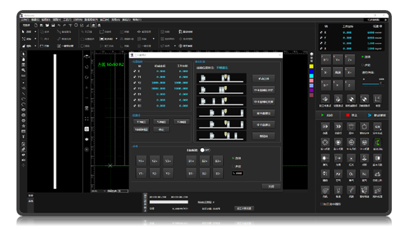407x230 pixels.
Task: Open the dropdown arrow next to the highlighted ribbon tool
Action: click(x=116, y=39)
